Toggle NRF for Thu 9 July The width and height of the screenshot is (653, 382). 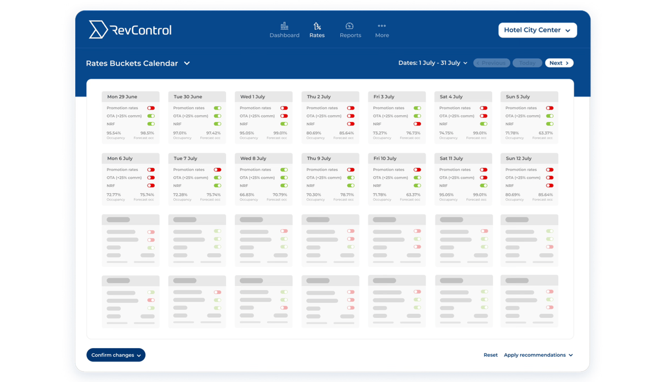coord(351,185)
